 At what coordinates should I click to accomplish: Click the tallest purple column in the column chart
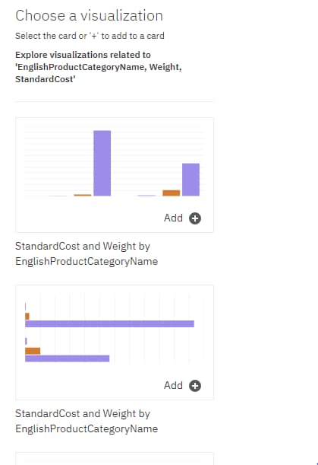[x=102, y=163]
